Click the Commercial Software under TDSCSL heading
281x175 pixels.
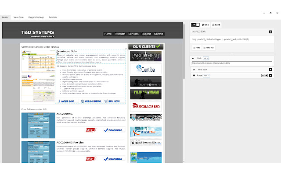tap(40, 47)
